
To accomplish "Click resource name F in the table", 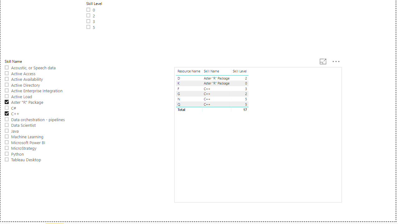I will click(x=178, y=89).
